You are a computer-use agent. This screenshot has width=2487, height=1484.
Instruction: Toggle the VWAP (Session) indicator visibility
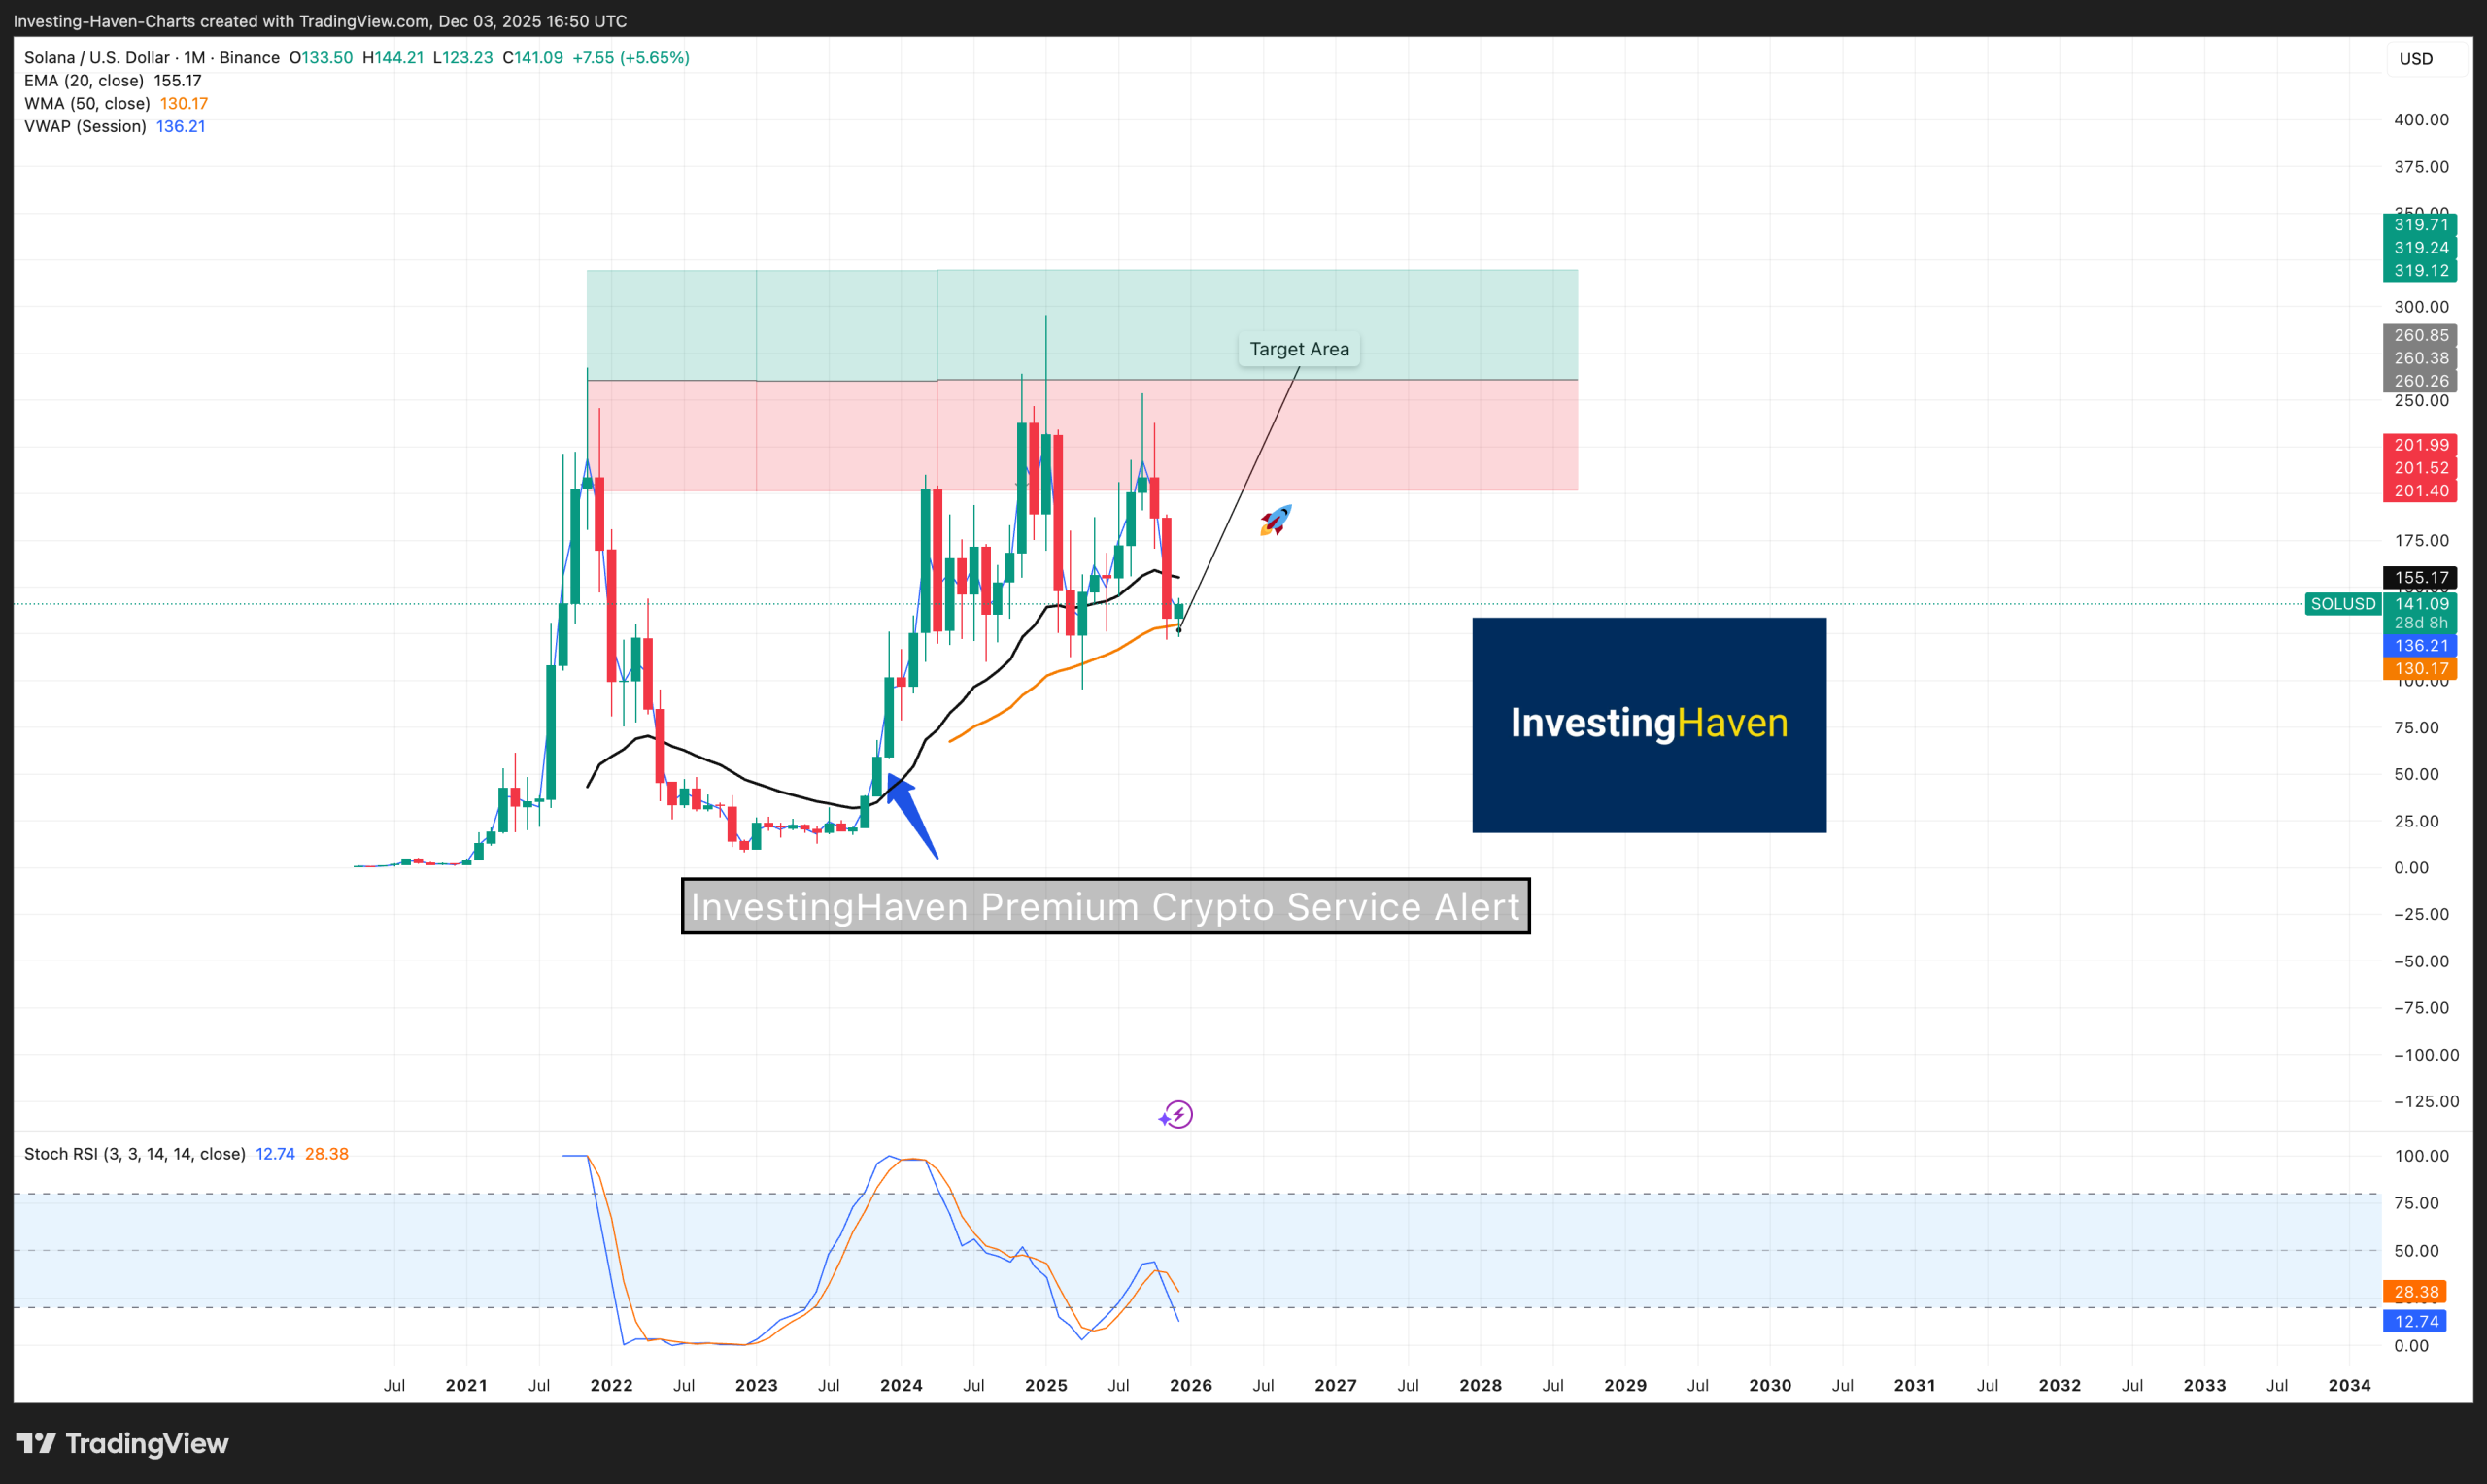point(87,126)
